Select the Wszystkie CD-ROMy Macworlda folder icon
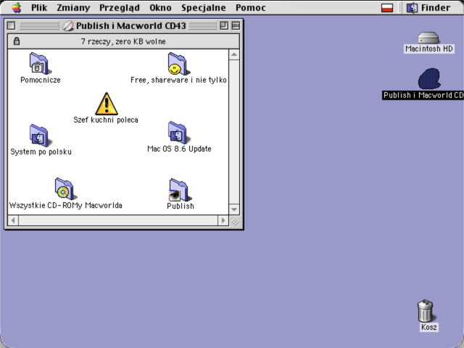The width and height of the screenshot is (464, 348). (65, 189)
